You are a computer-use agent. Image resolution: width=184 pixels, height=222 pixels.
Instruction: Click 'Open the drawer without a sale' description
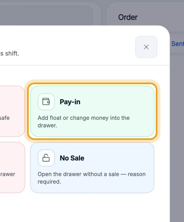click(91, 178)
